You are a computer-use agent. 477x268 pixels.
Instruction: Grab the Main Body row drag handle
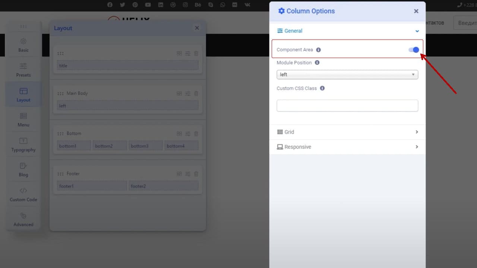pos(60,93)
